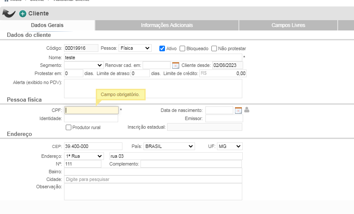
Task: Open the Endereço type dropdown
Action: point(84,156)
